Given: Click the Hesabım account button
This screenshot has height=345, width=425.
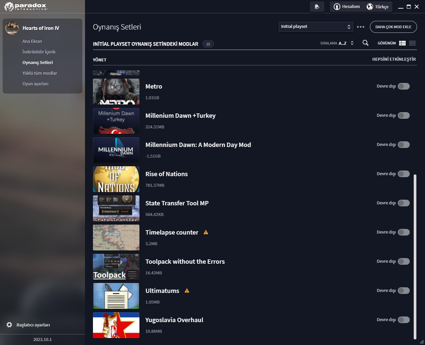Looking at the screenshot, I should click(x=347, y=7).
